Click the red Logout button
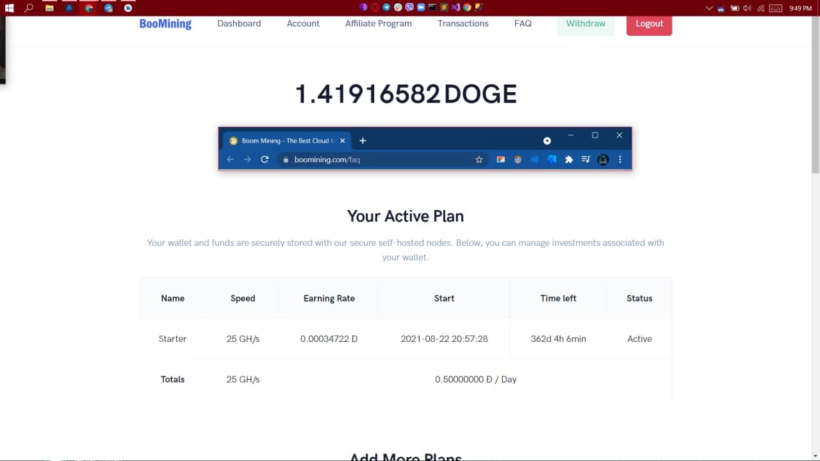The width and height of the screenshot is (820, 461). tap(649, 24)
